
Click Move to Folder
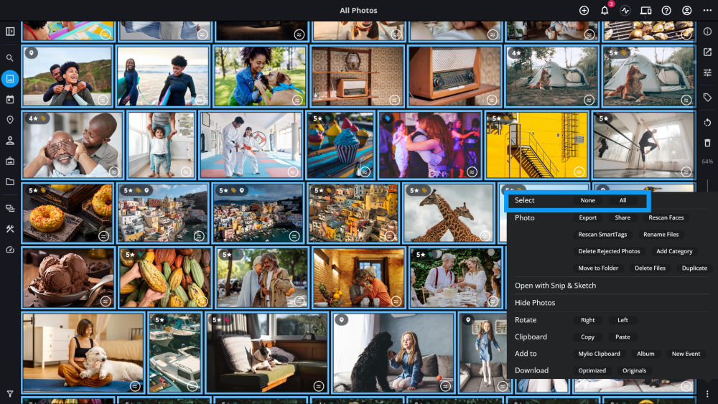click(598, 268)
